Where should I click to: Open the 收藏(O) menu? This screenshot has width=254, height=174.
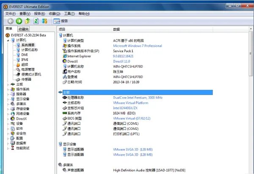click(x=55, y=14)
